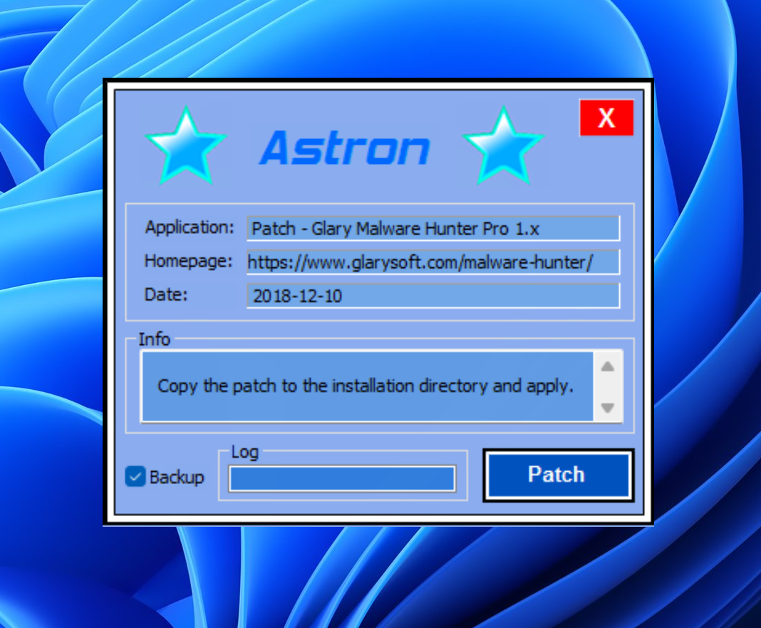The height and width of the screenshot is (628, 761).
Task: Click the Log progress bar
Action: [342, 479]
